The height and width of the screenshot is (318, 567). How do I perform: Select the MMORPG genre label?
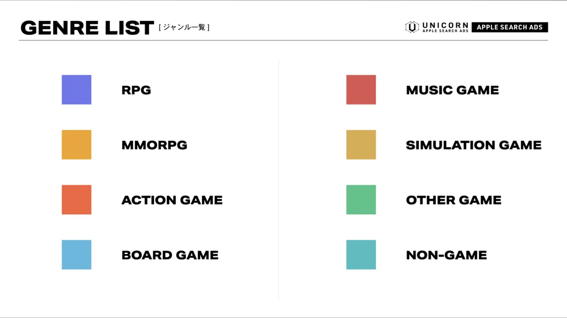point(154,145)
